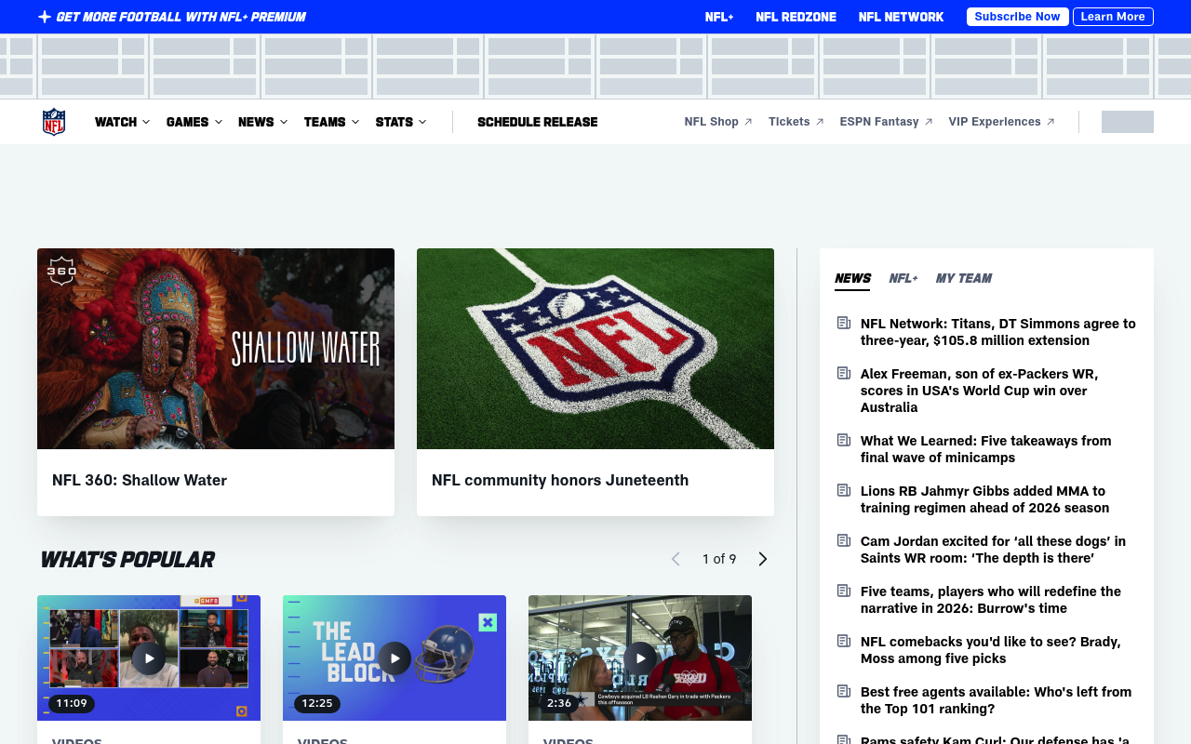Expand the STATS menu

point(401,122)
